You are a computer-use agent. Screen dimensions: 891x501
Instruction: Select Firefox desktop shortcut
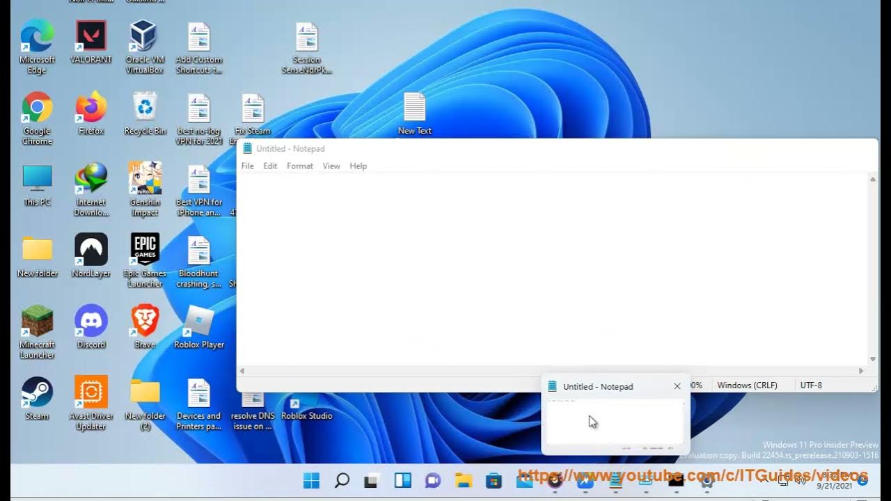tap(91, 113)
